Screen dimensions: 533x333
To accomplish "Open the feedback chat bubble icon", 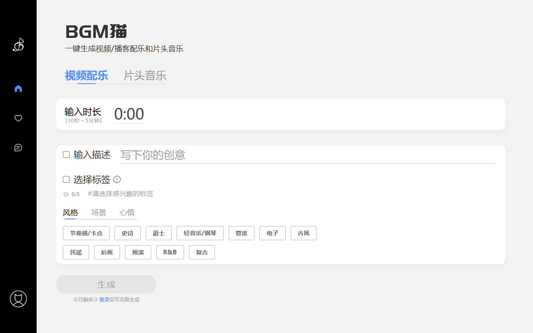I will [18, 148].
